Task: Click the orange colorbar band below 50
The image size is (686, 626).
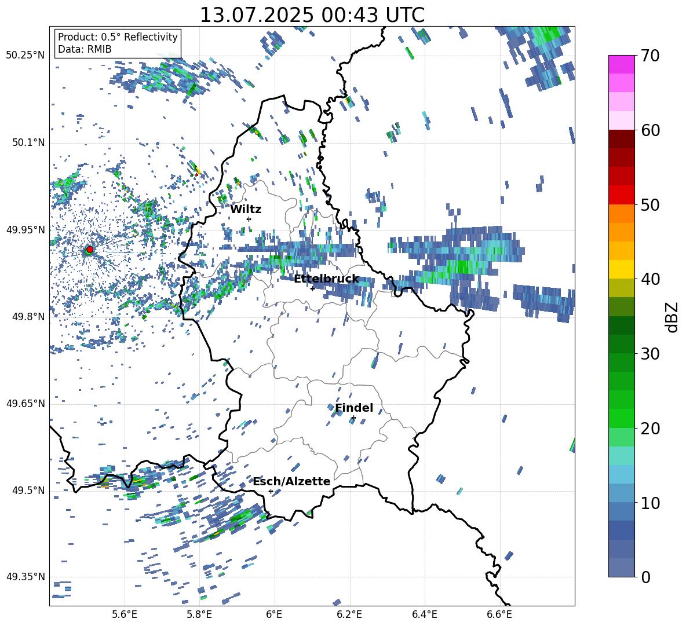Action: (621, 213)
